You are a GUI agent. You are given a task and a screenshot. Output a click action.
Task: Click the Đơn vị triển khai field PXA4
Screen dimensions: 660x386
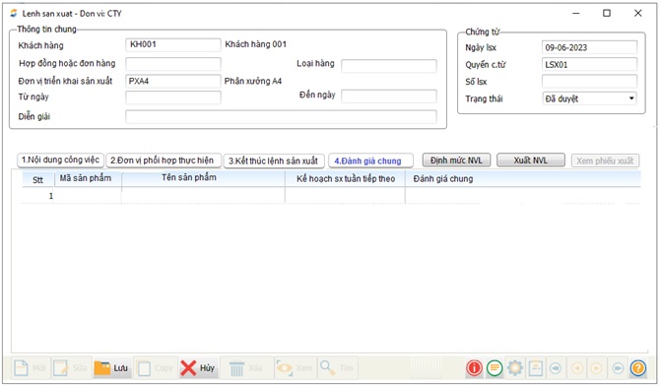[x=173, y=82]
